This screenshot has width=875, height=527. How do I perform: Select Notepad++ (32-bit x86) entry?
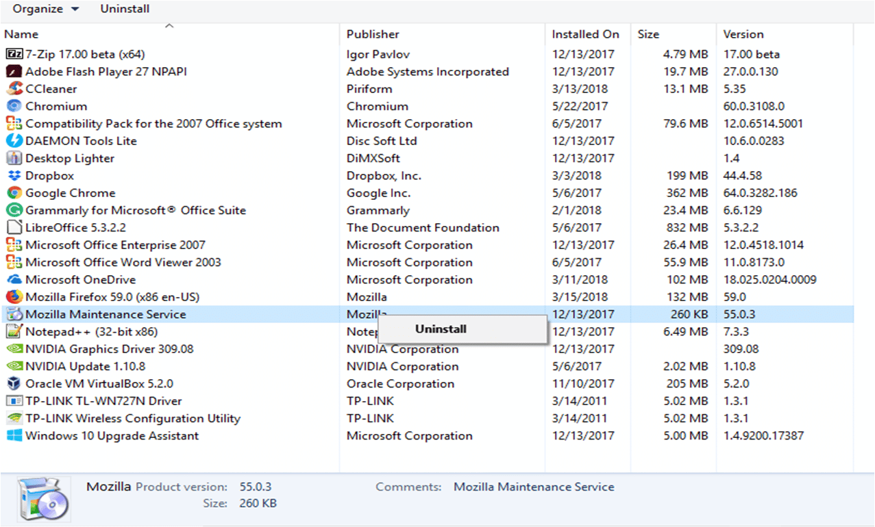(92, 332)
